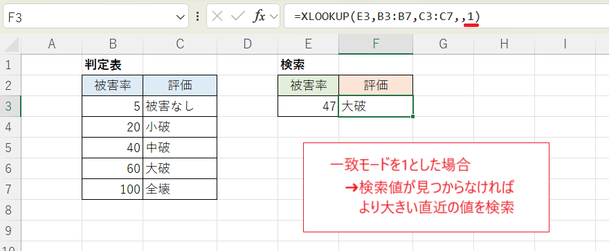This screenshot has width=609, height=251.
Task: Select row 3 header
Action: (10, 106)
